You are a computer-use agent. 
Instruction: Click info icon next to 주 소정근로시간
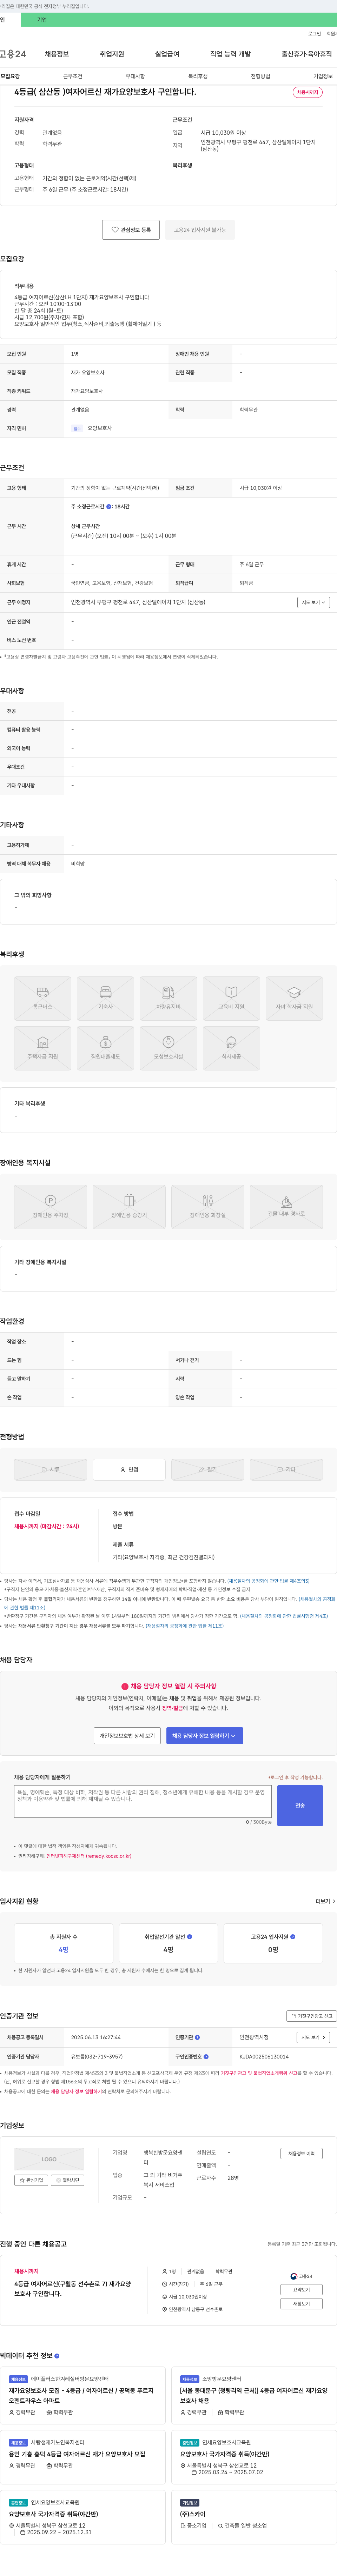(109, 507)
